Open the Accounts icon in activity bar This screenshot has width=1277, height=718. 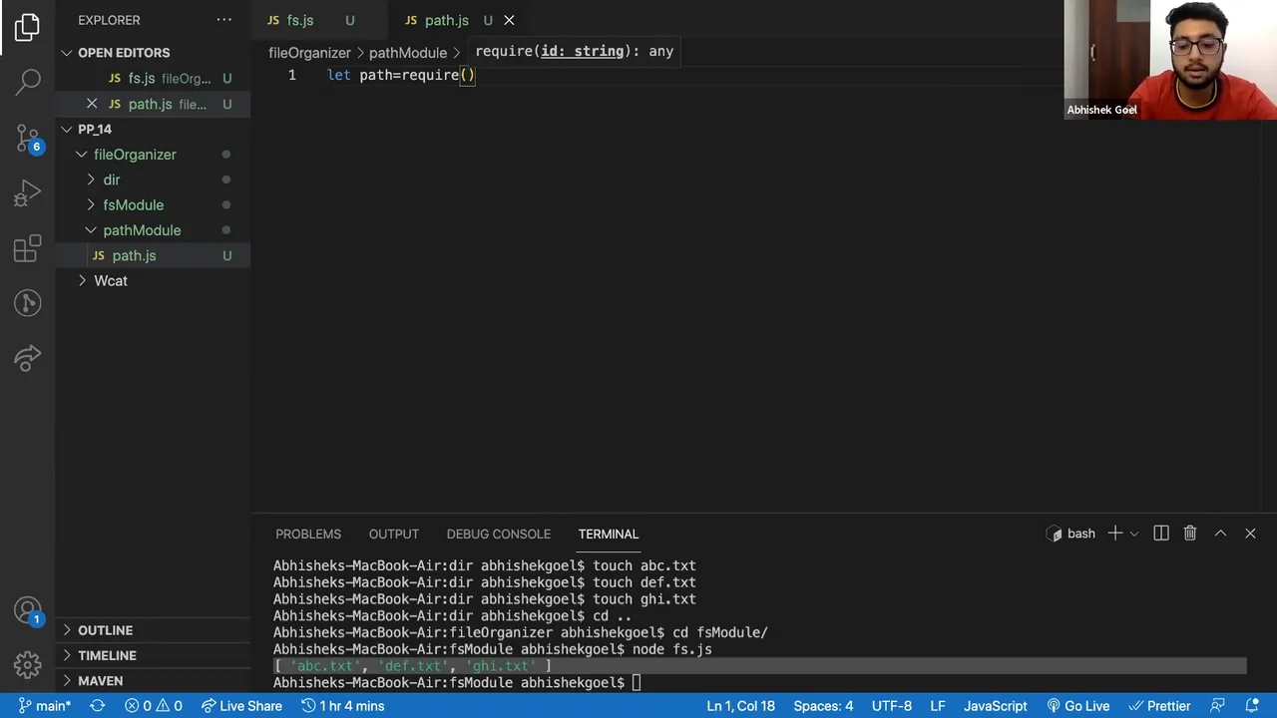tap(27, 609)
